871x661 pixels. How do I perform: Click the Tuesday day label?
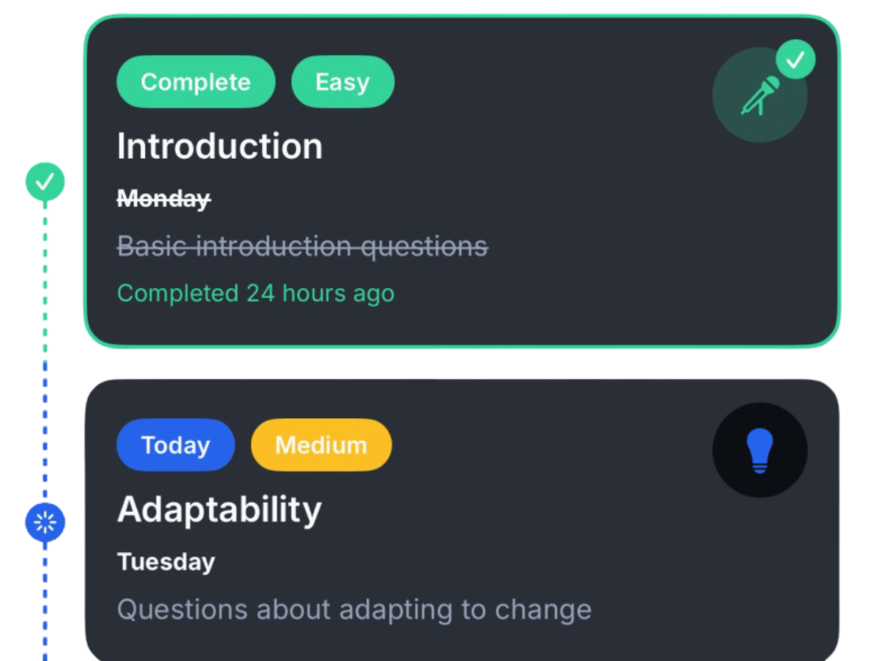(x=166, y=562)
